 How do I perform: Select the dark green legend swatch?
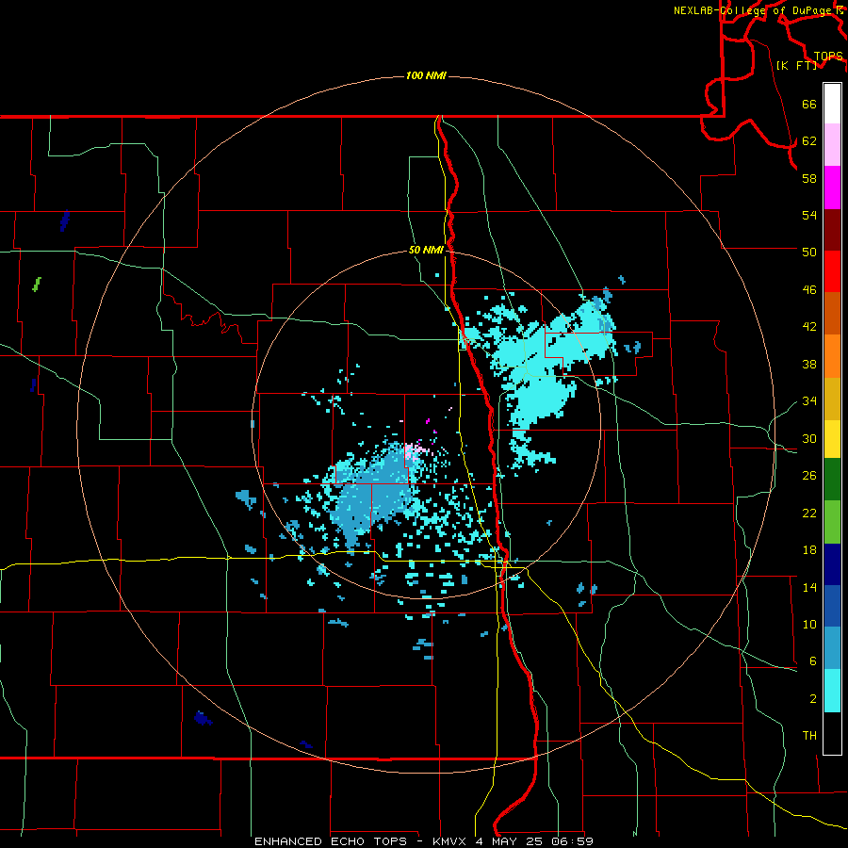[x=832, y=480]
